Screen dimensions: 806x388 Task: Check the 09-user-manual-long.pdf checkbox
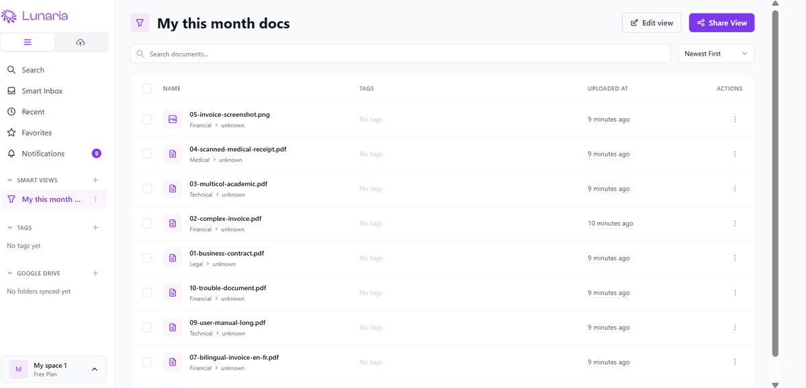147,327
